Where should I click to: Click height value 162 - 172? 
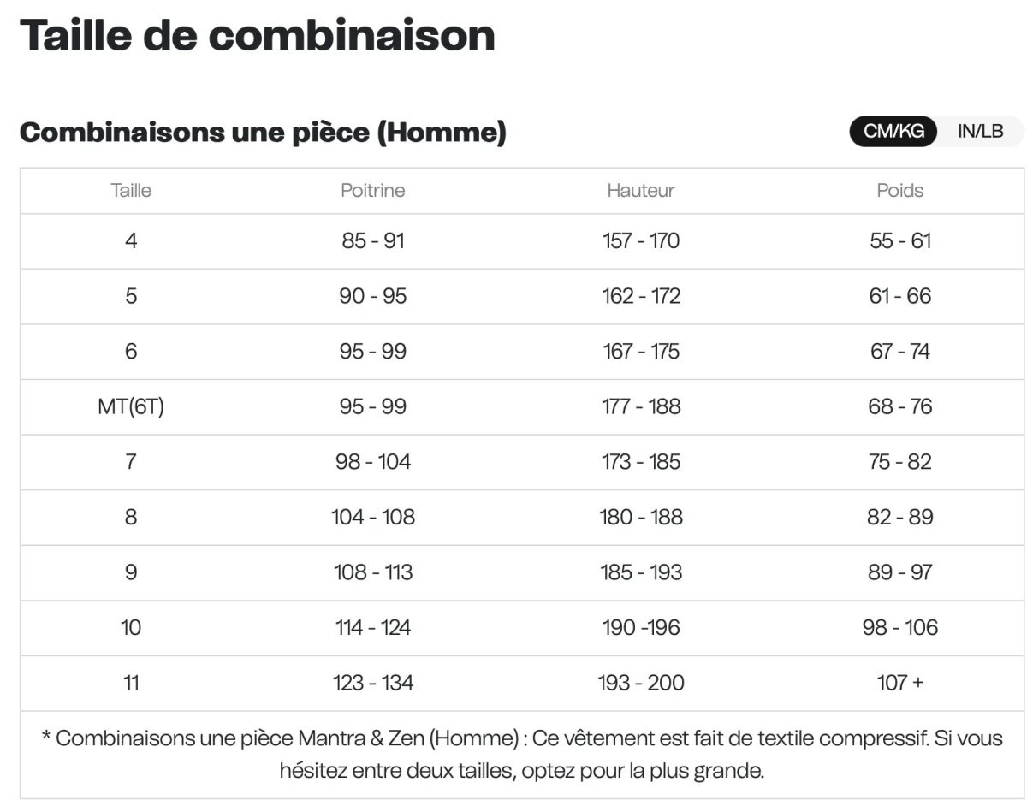(641, 296)
